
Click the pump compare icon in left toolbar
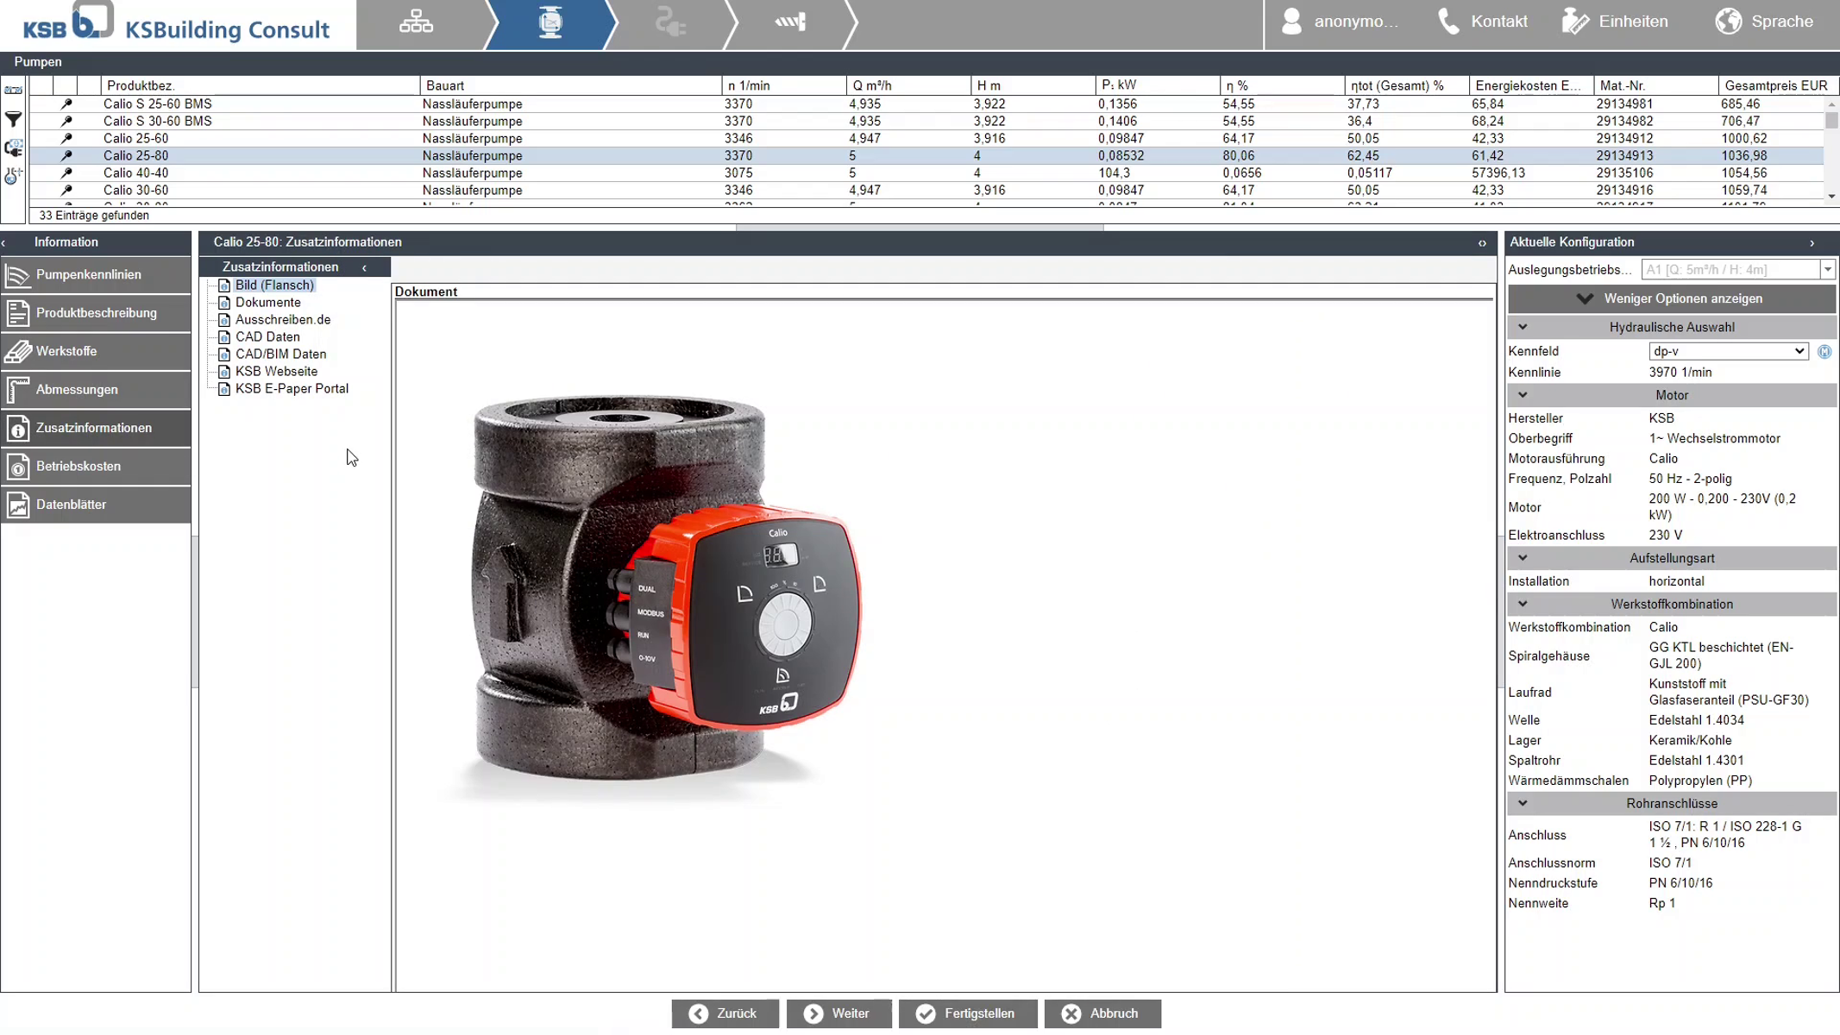pos(13,147)
